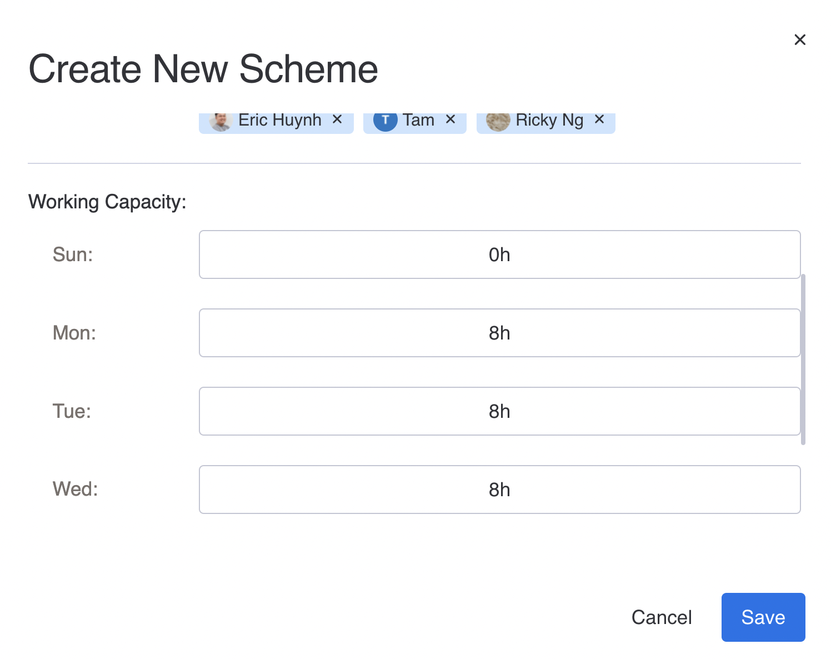The image size is (831, 659).
Task: Click Ricky Ng's avatar image
Action: (498, 121)
